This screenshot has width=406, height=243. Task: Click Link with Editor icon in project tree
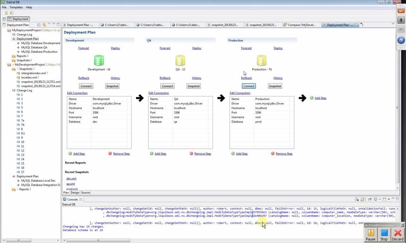click(44, 25)
